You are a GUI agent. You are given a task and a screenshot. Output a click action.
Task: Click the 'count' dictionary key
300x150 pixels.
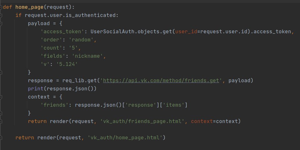(51, 48)
